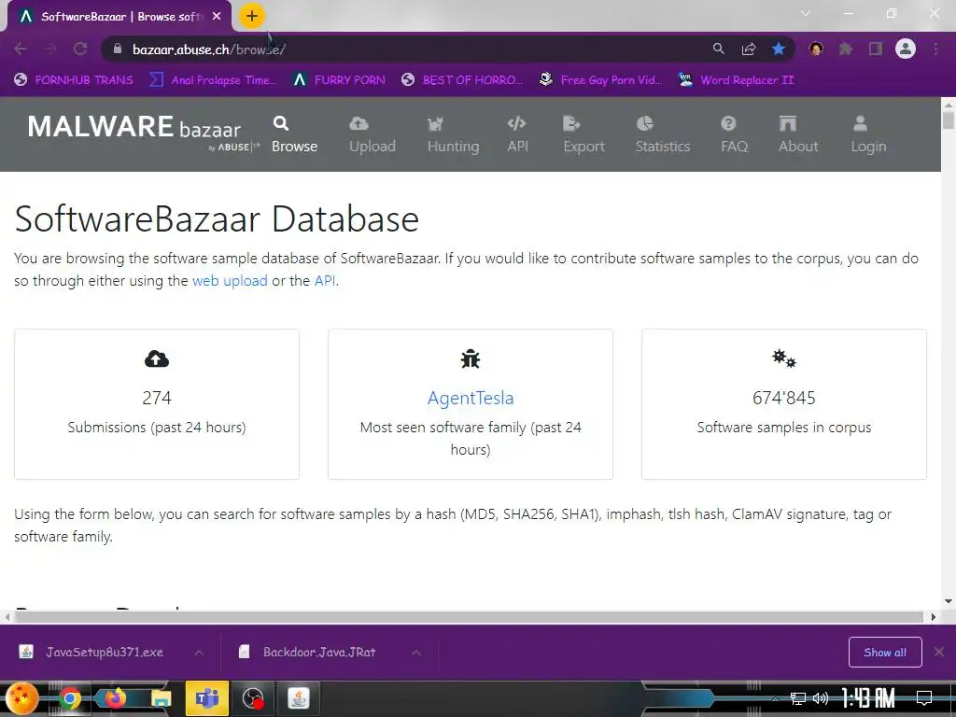This screenshot has height=717, width=956.
Task: Share this page icon
Action: [x=748, y=49]
